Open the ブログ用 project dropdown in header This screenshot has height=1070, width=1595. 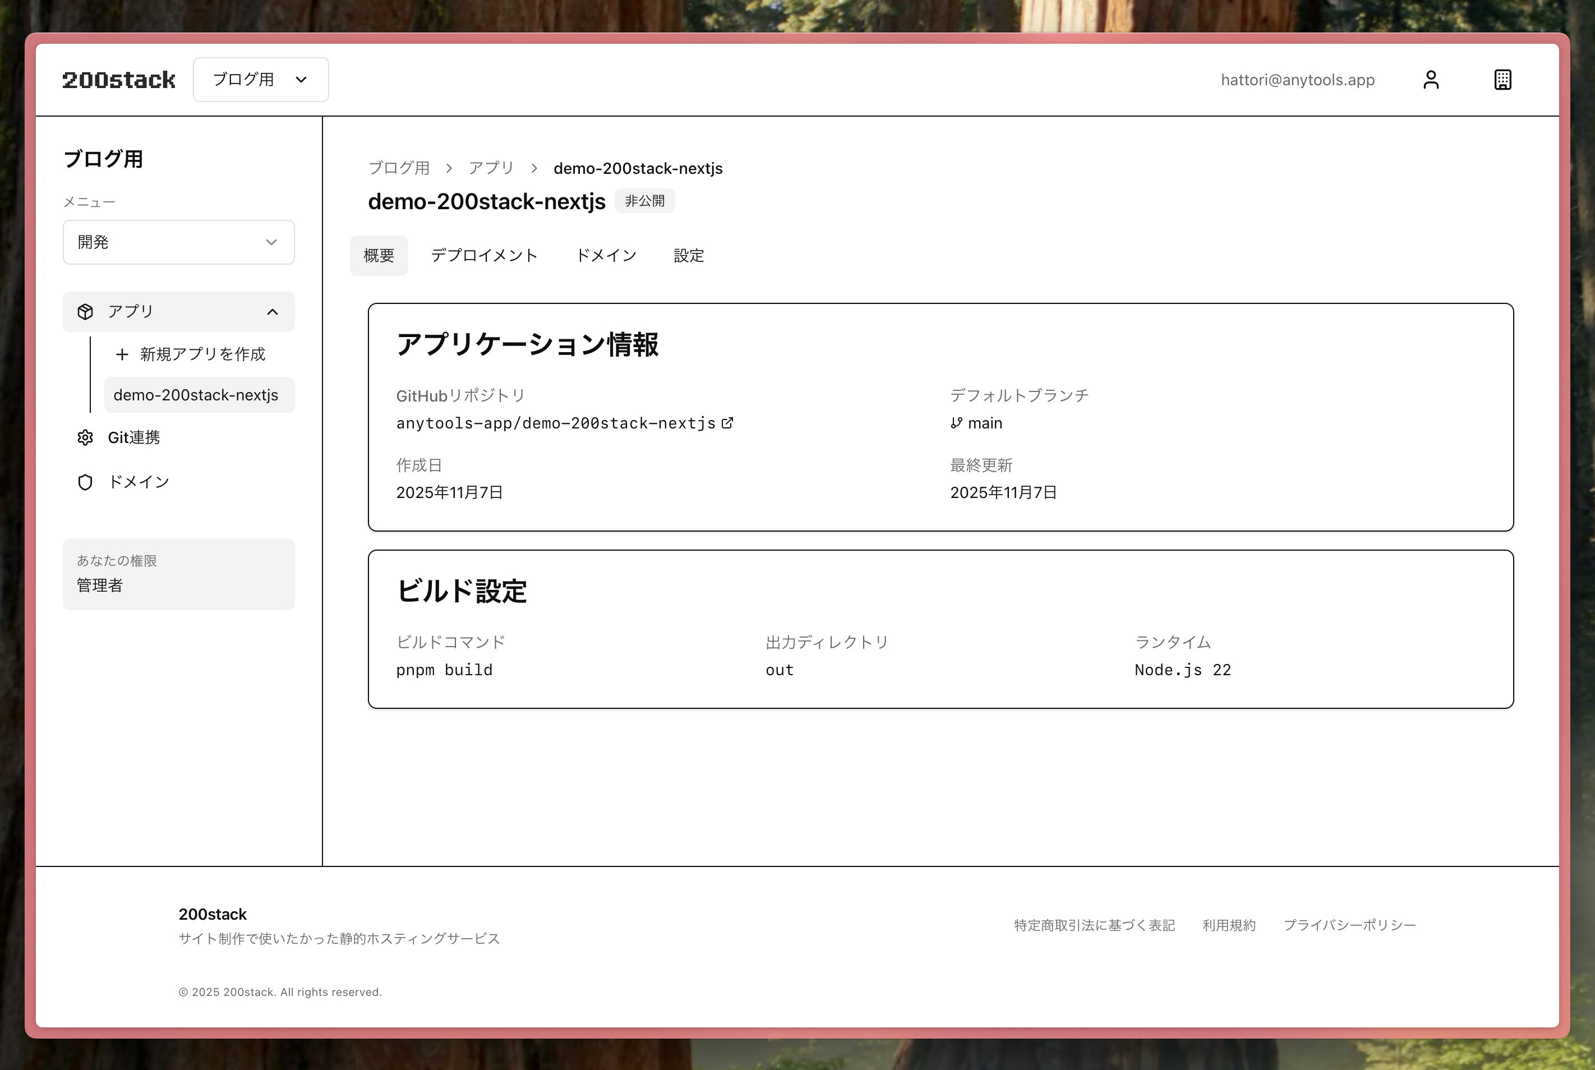pyautogui.click(x=260, y=80)
